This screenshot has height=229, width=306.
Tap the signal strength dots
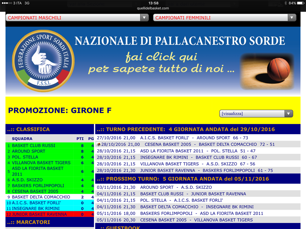[7, 3]
